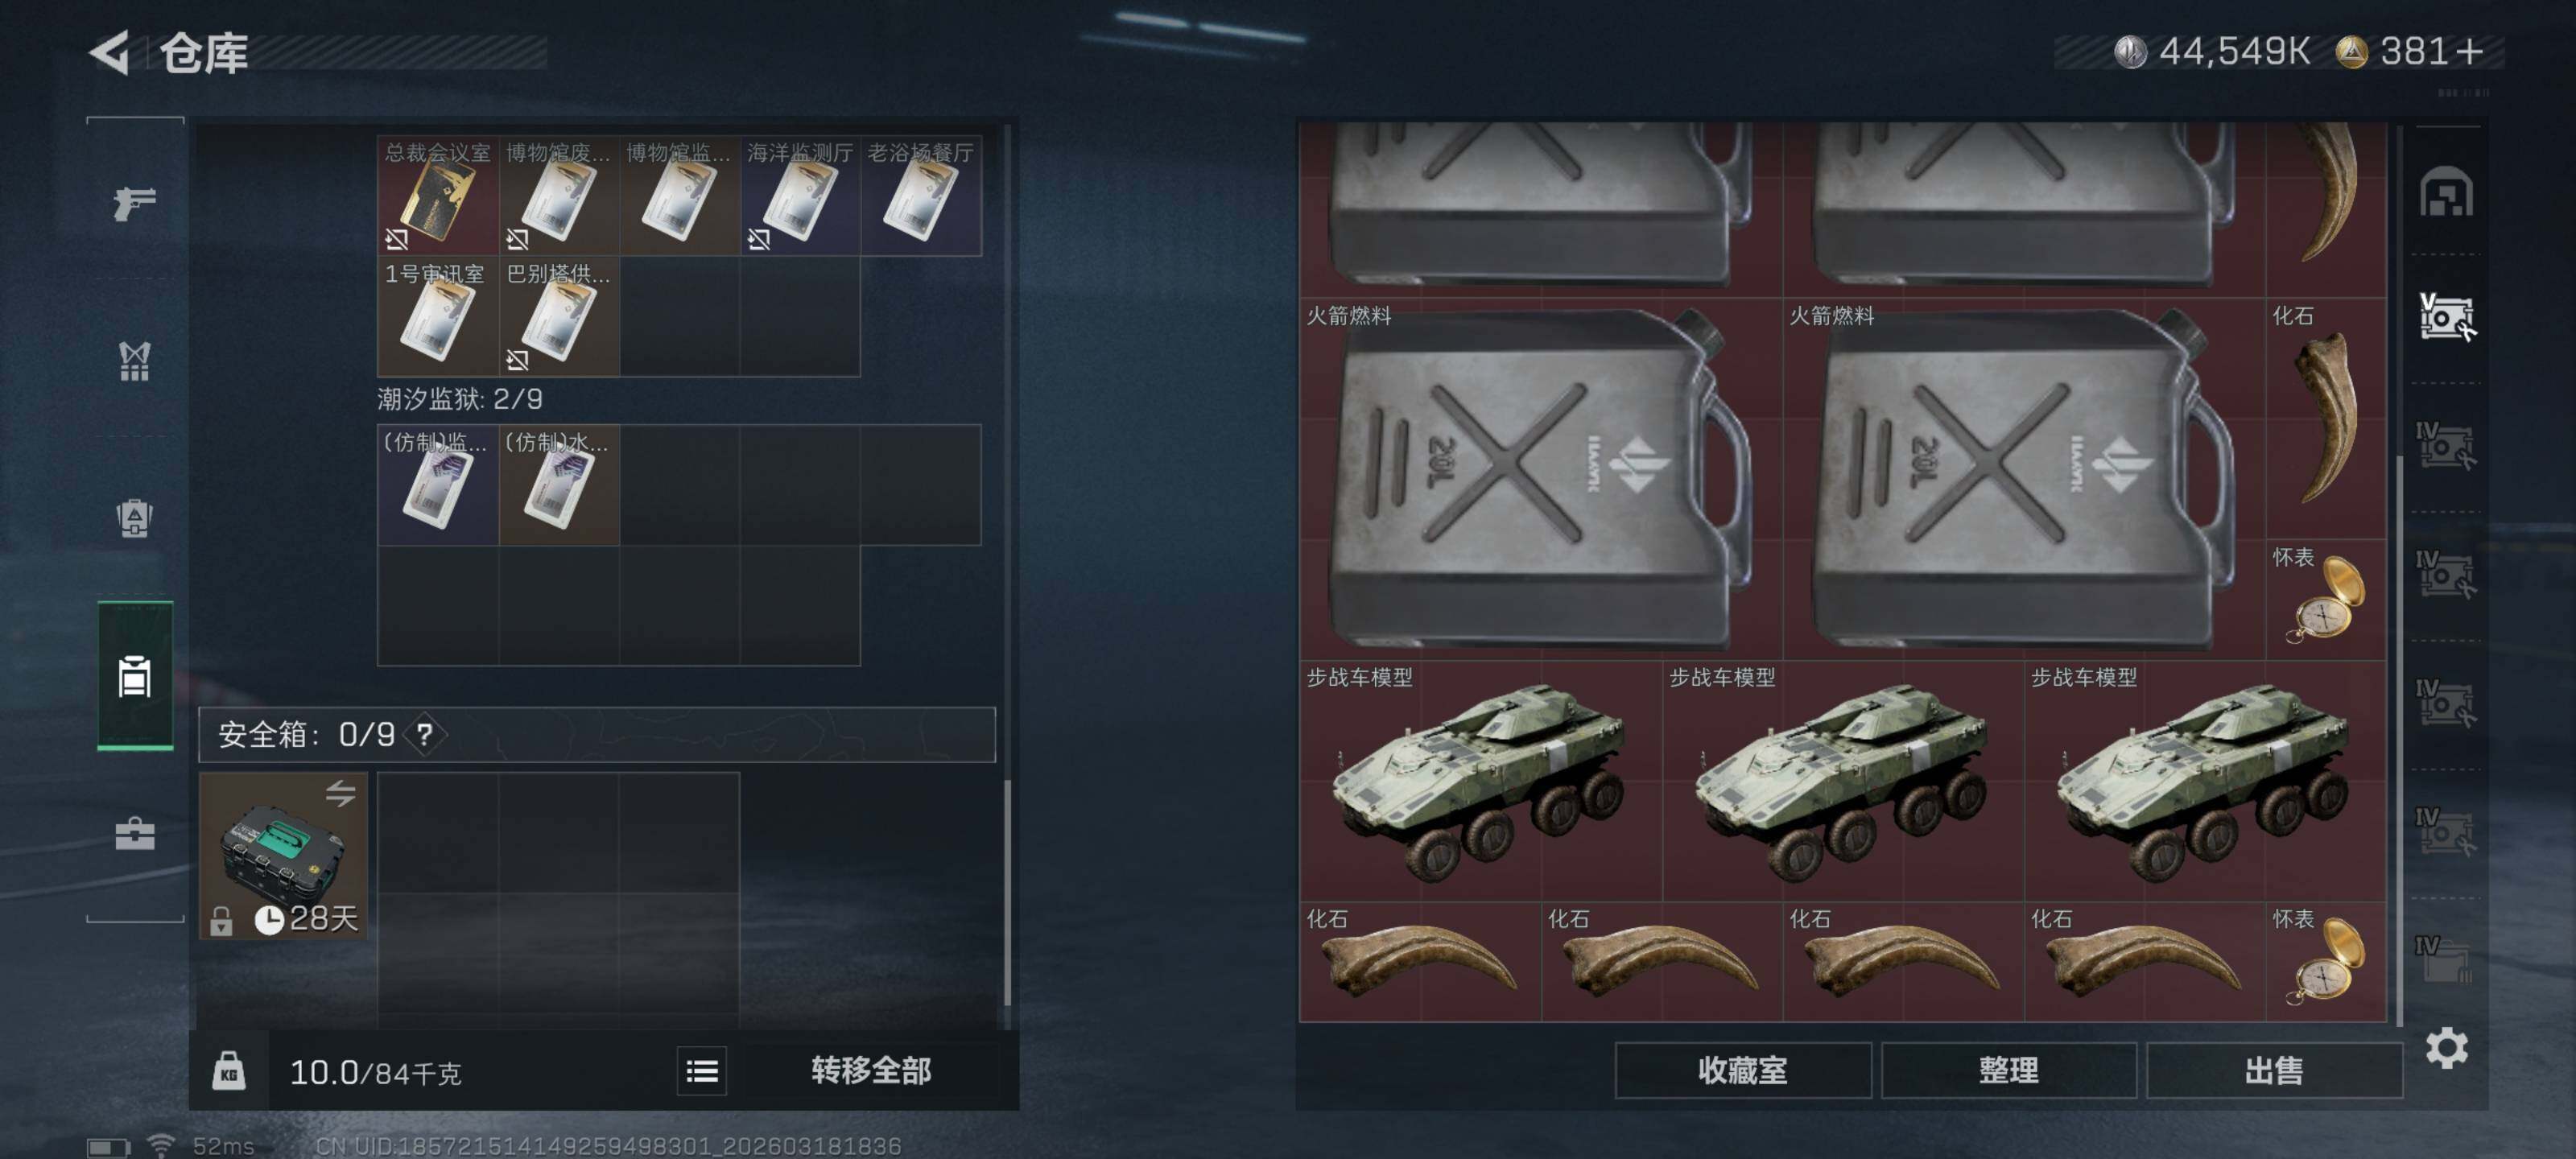
Task: Select the toolbox category in left sidebar
Action: [134, 833]
